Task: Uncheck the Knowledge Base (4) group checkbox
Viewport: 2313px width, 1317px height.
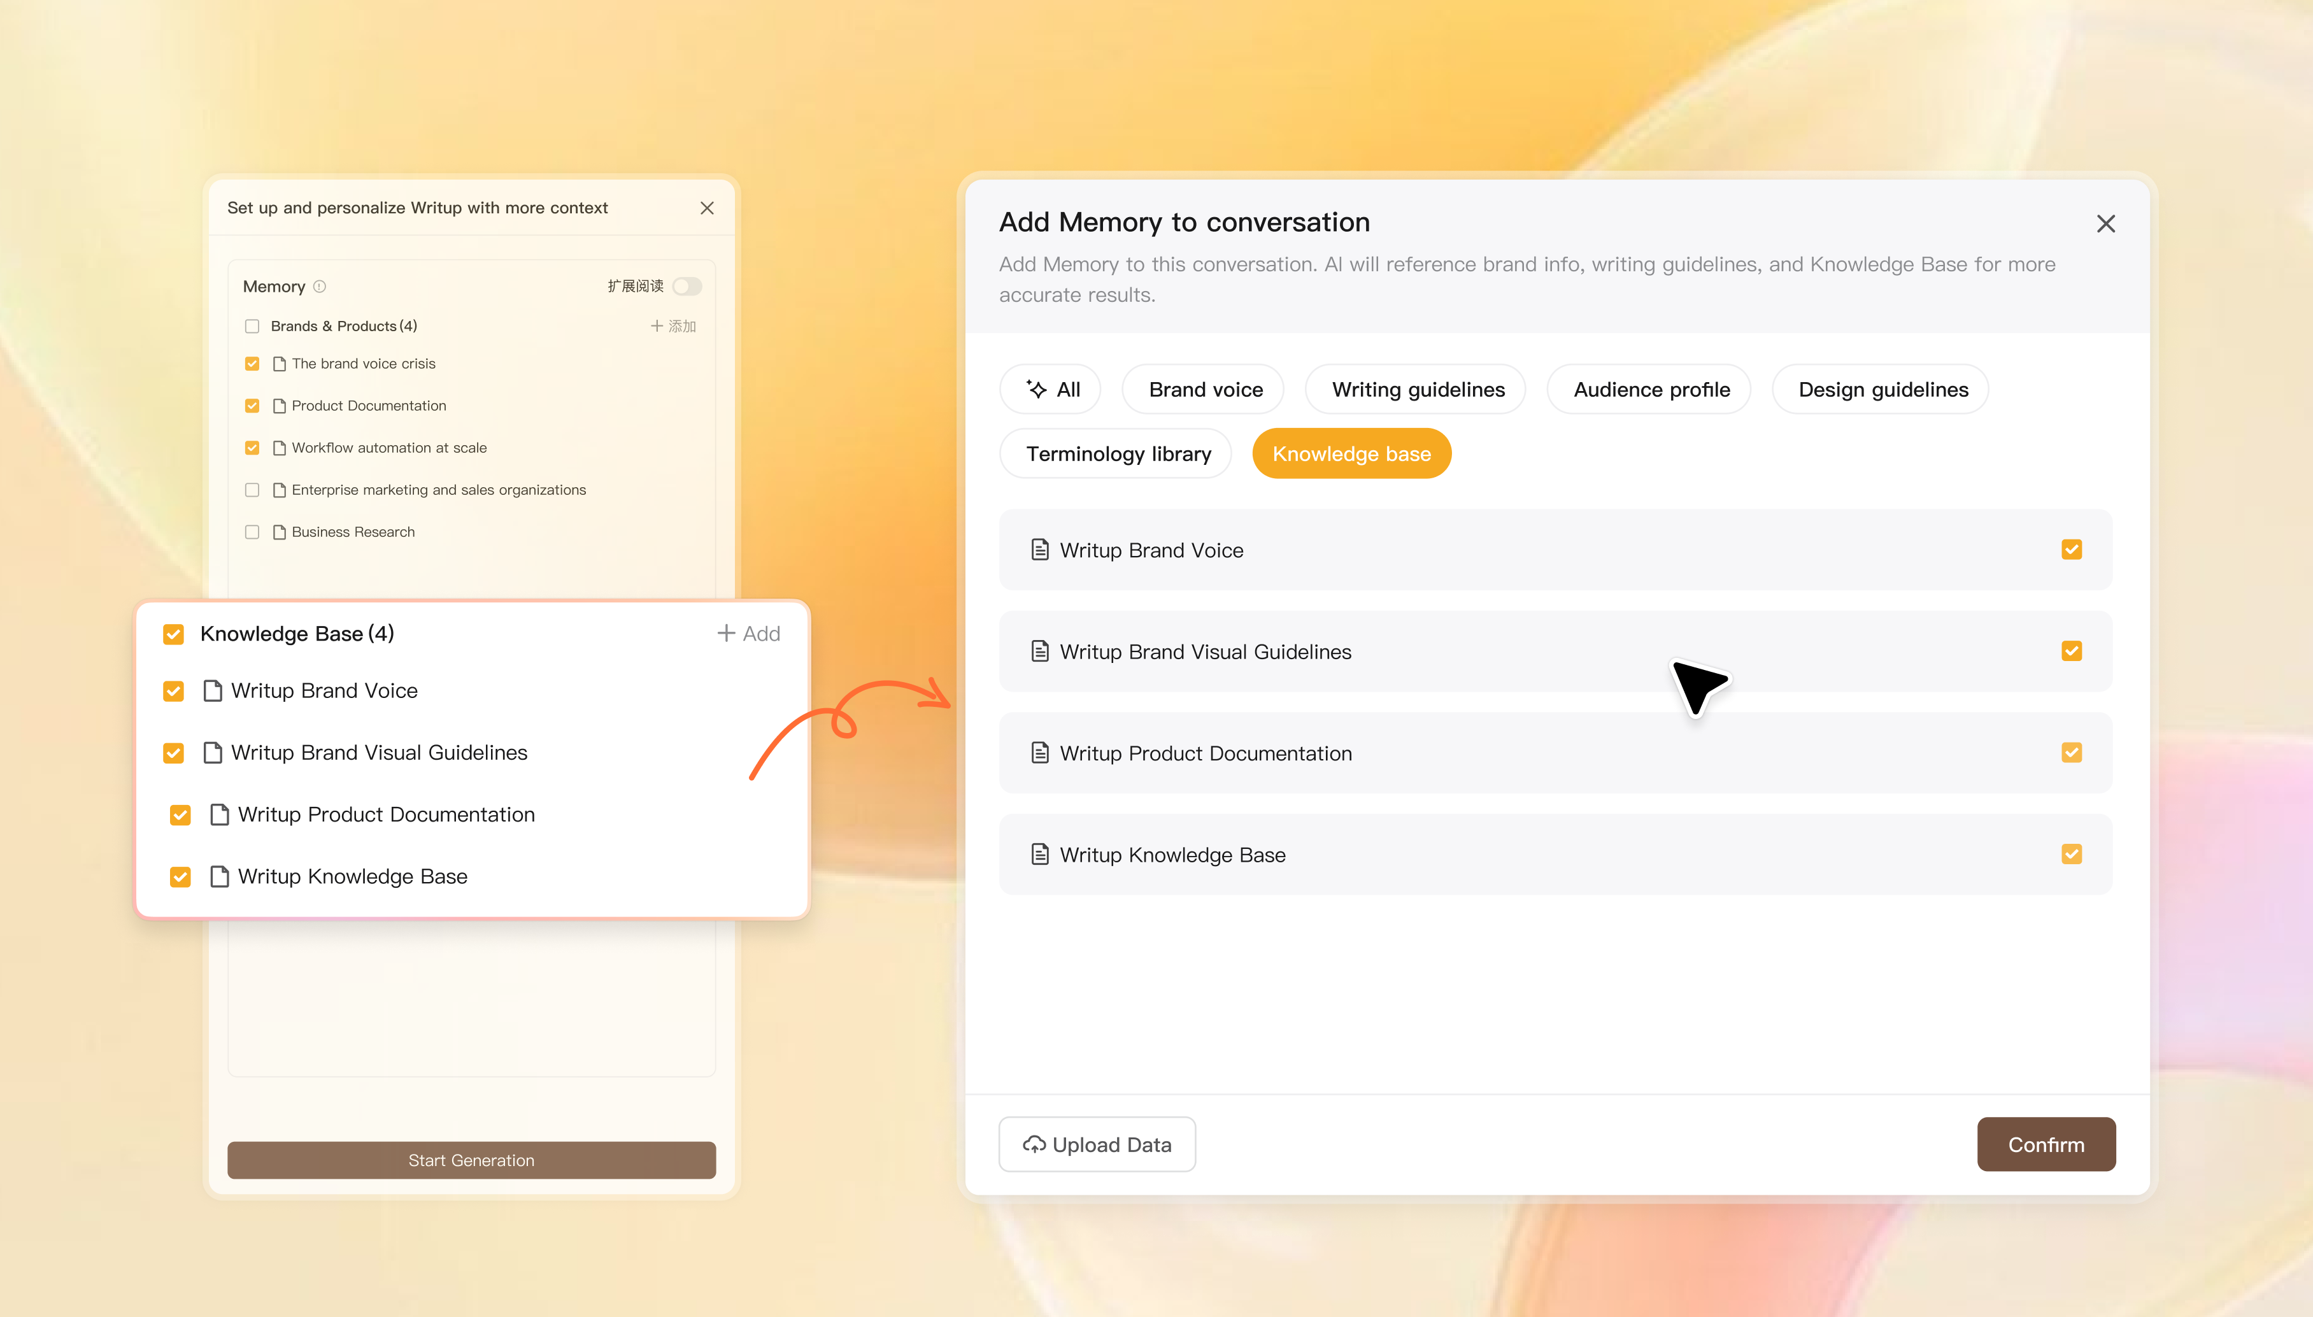Action: tap(174, 634)
